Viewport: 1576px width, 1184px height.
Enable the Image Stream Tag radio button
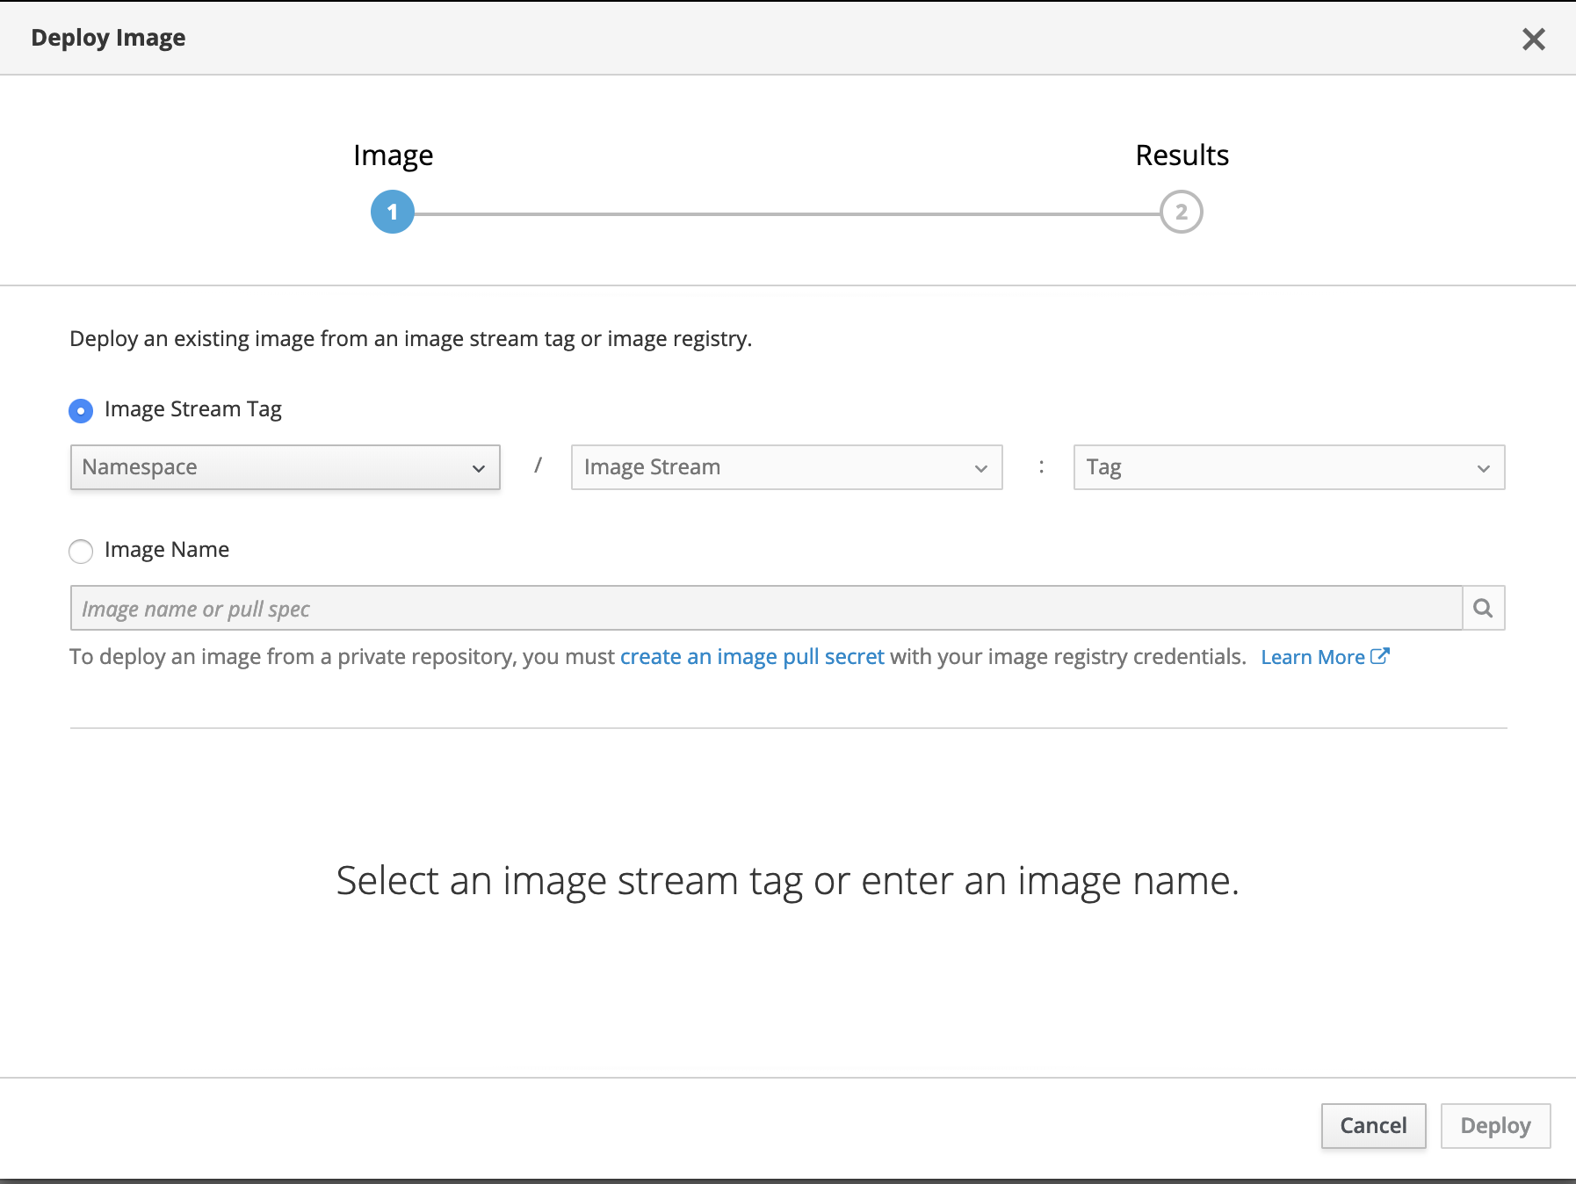tap(81, 410)
